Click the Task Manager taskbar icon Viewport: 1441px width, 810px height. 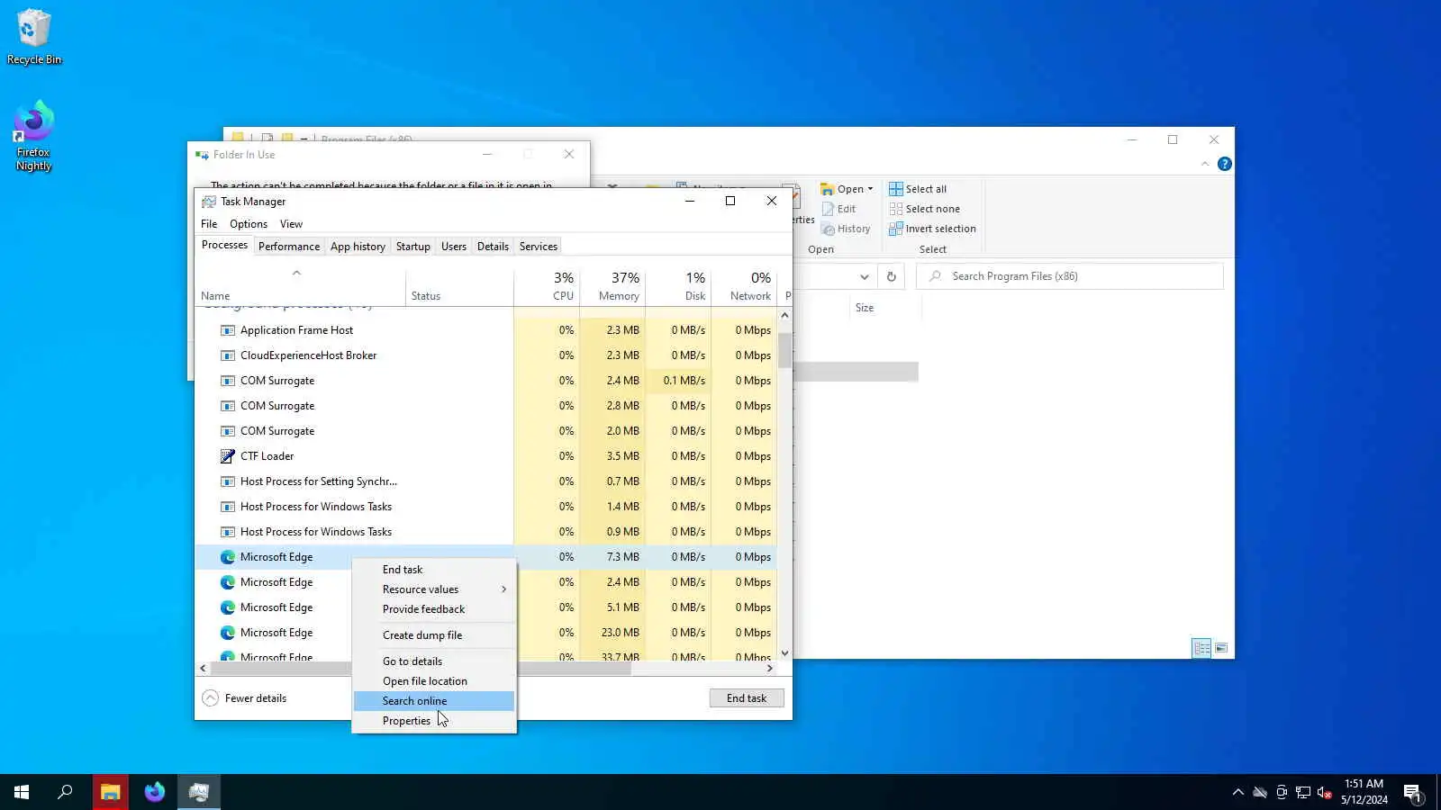[199, 792]
